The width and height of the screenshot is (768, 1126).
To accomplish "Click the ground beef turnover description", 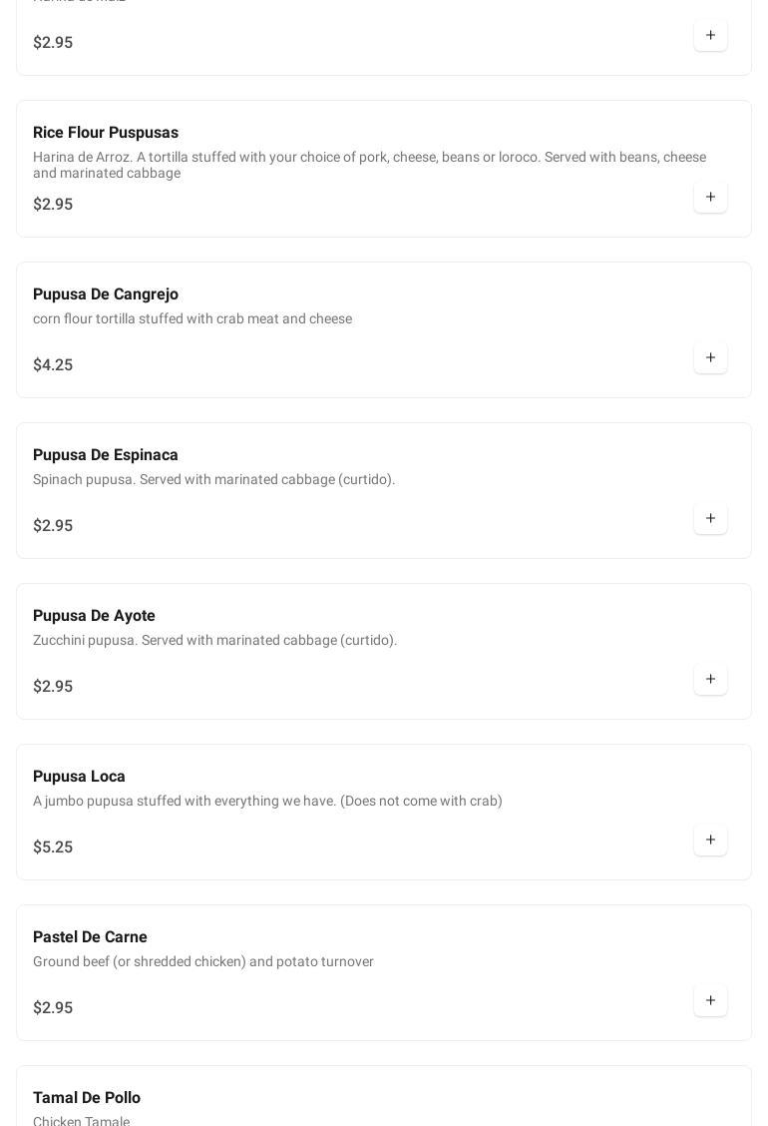I will click(x=203, y=961).
